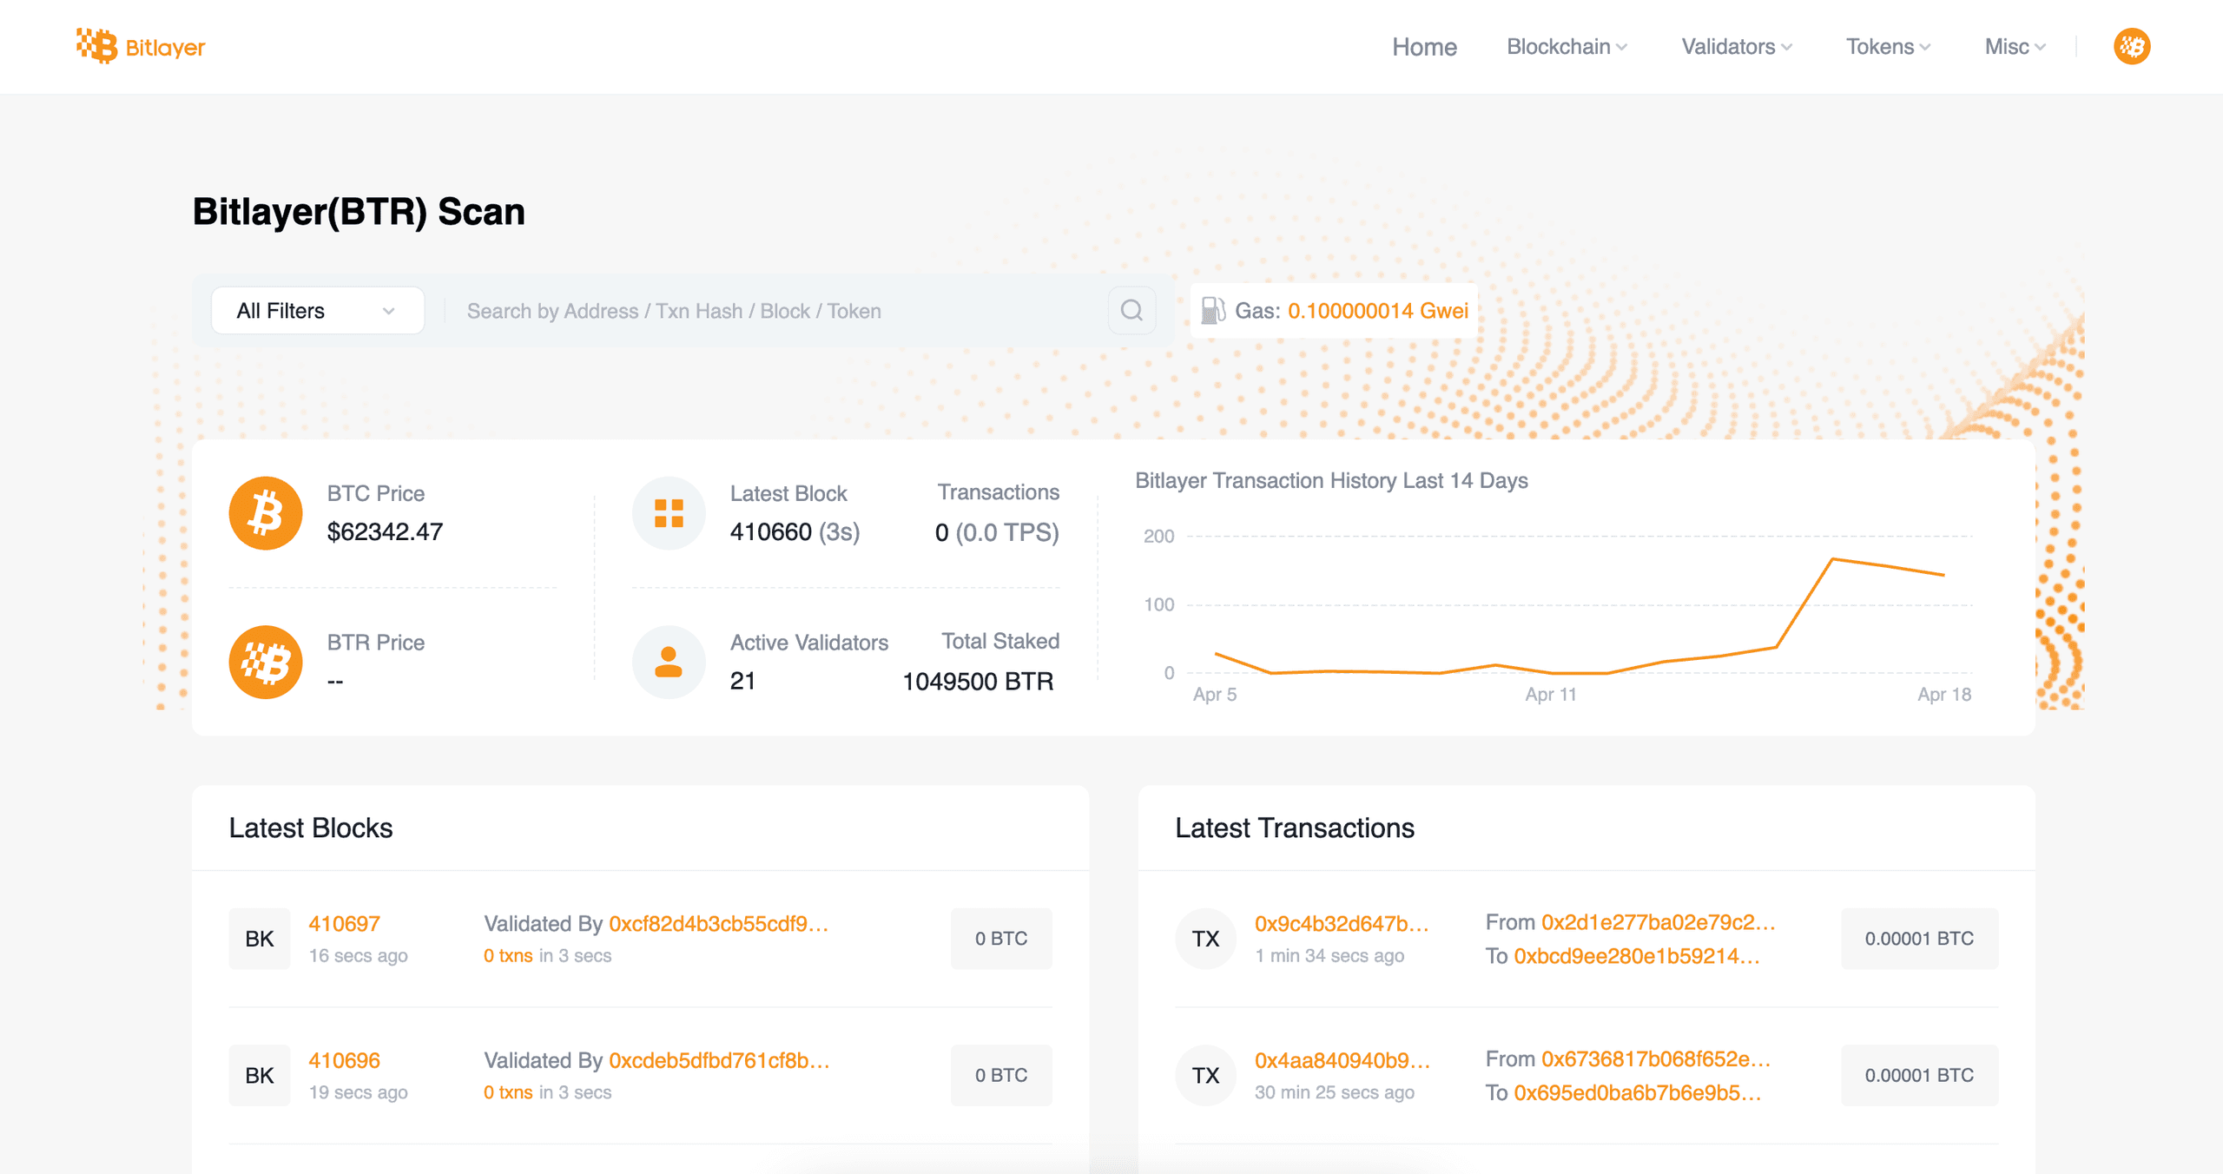Viewport: 2223px width, 1174px height.
Task: Open validator 0xcdeb5dfbd761cf8b address
Action: 720,1060
